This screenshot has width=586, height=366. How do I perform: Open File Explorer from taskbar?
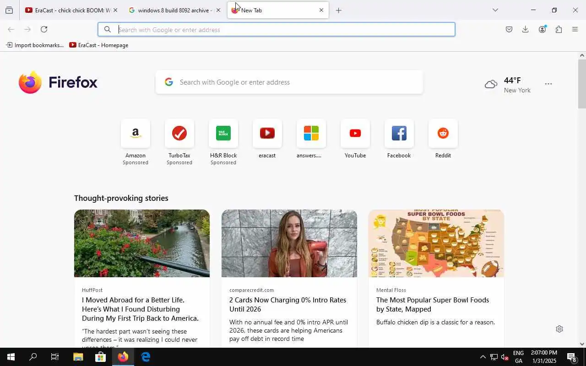pyautogui.click(x=78, y=357)
